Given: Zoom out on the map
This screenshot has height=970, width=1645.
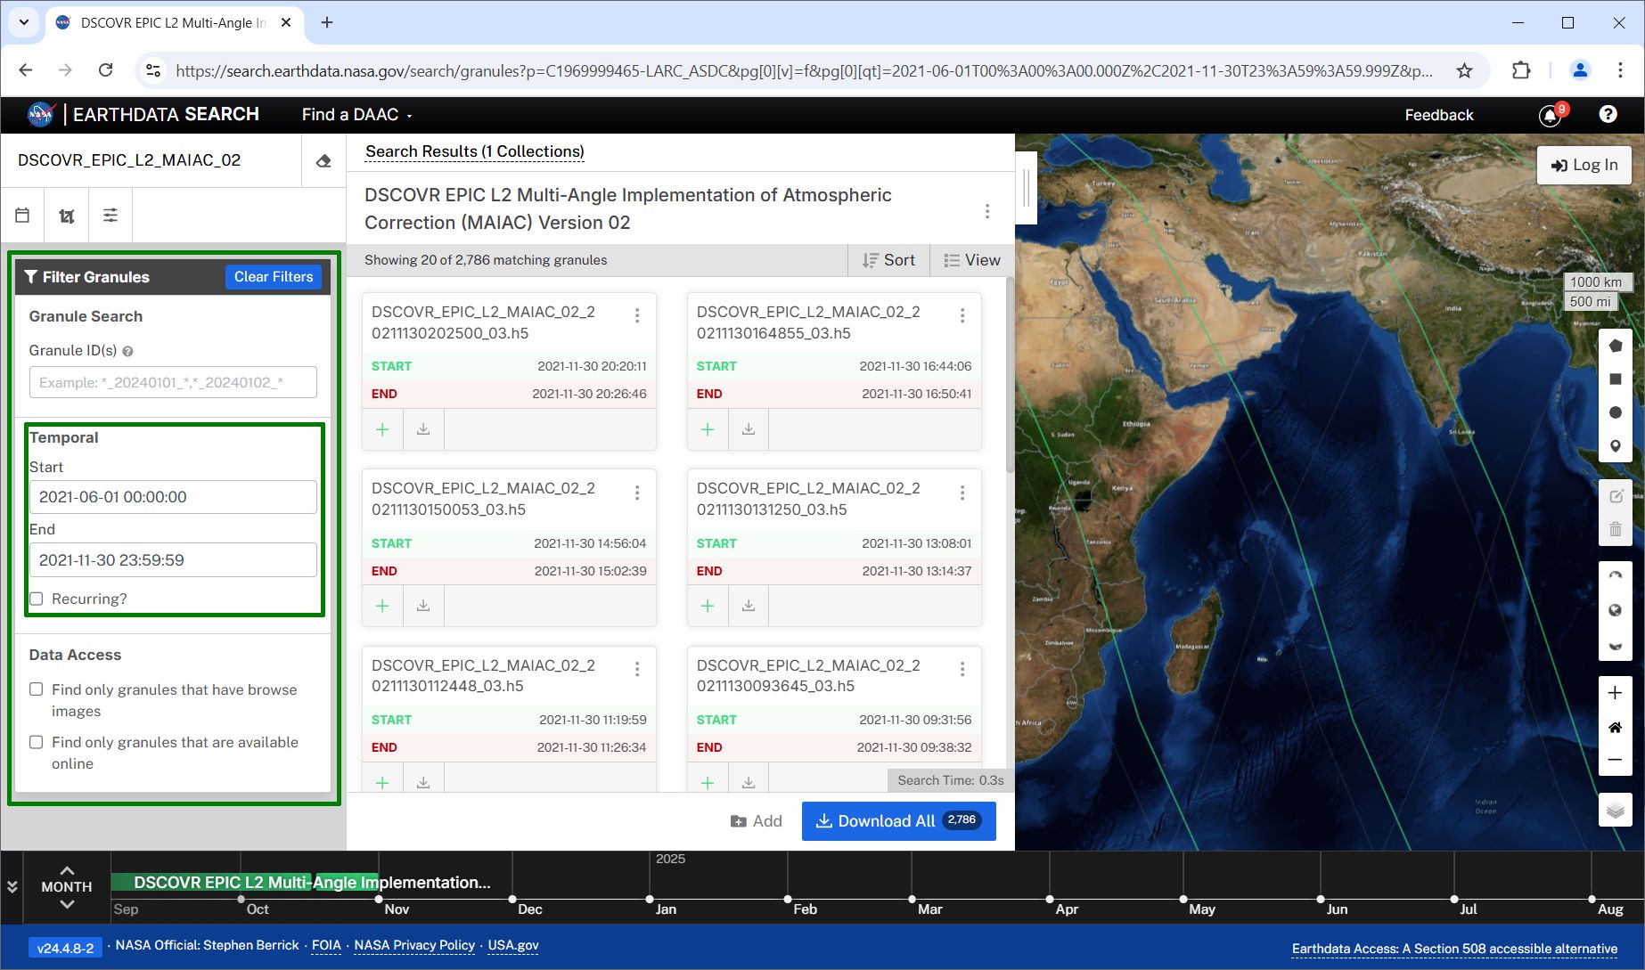Looking at the screenshot, I should click(1615, 760).
